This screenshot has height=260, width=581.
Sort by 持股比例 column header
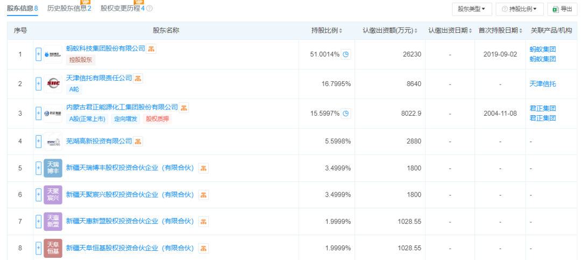click(327, 31)
